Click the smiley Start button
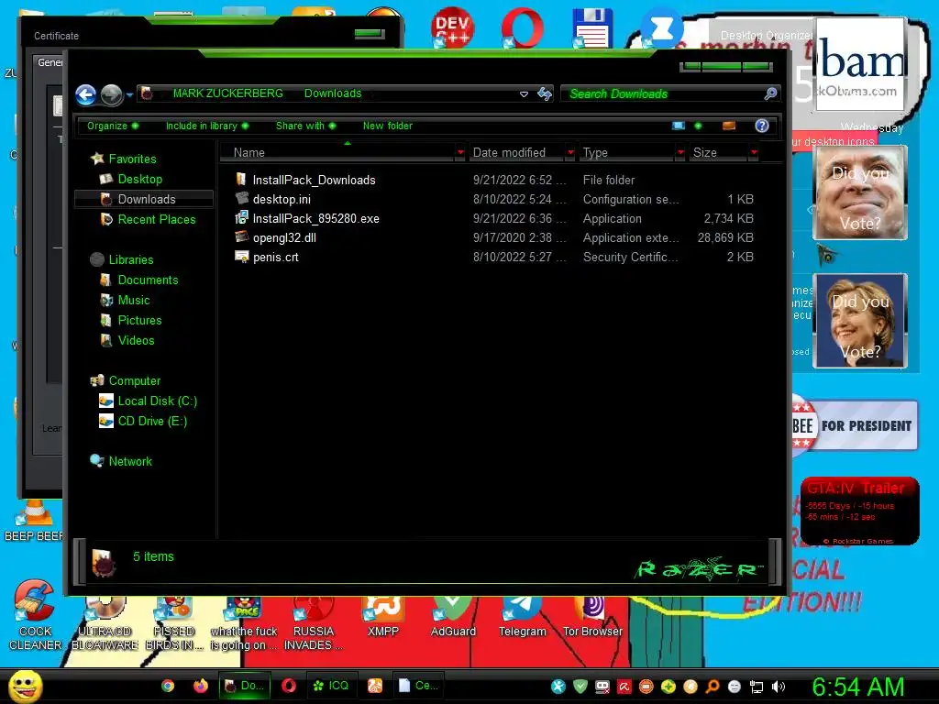This screenshot has width=939, height=704. pyautogui.click(x=25, y=686)
